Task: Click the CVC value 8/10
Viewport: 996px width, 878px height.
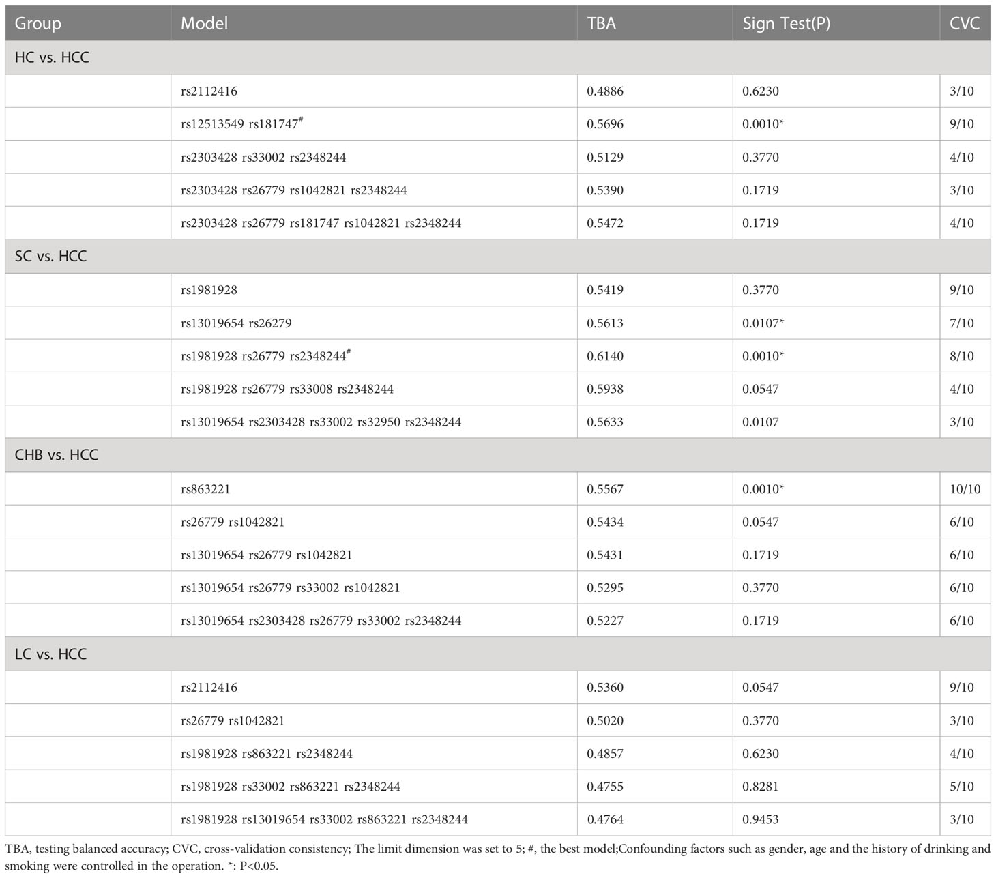Action: [962, 356]
